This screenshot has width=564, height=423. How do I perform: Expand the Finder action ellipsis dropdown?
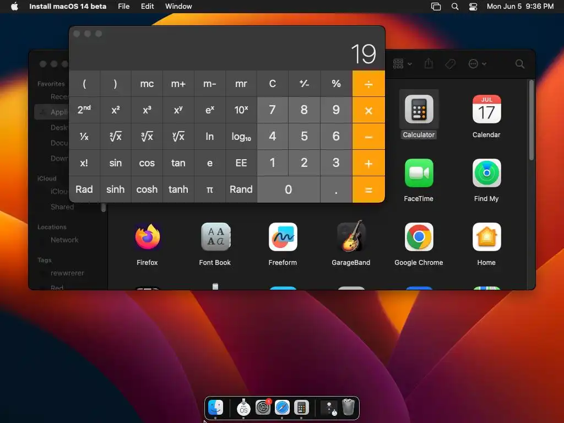pos(478,64)
